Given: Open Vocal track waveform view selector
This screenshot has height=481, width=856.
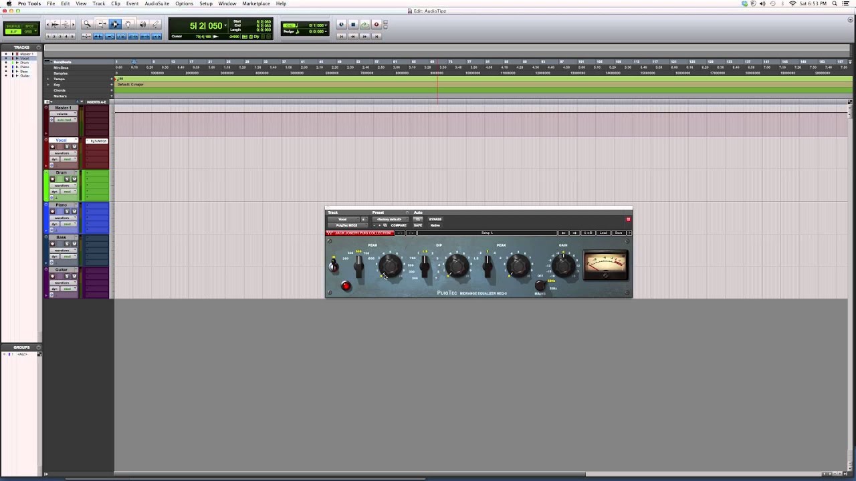Looking at the screenshot, I should (64, 153).
